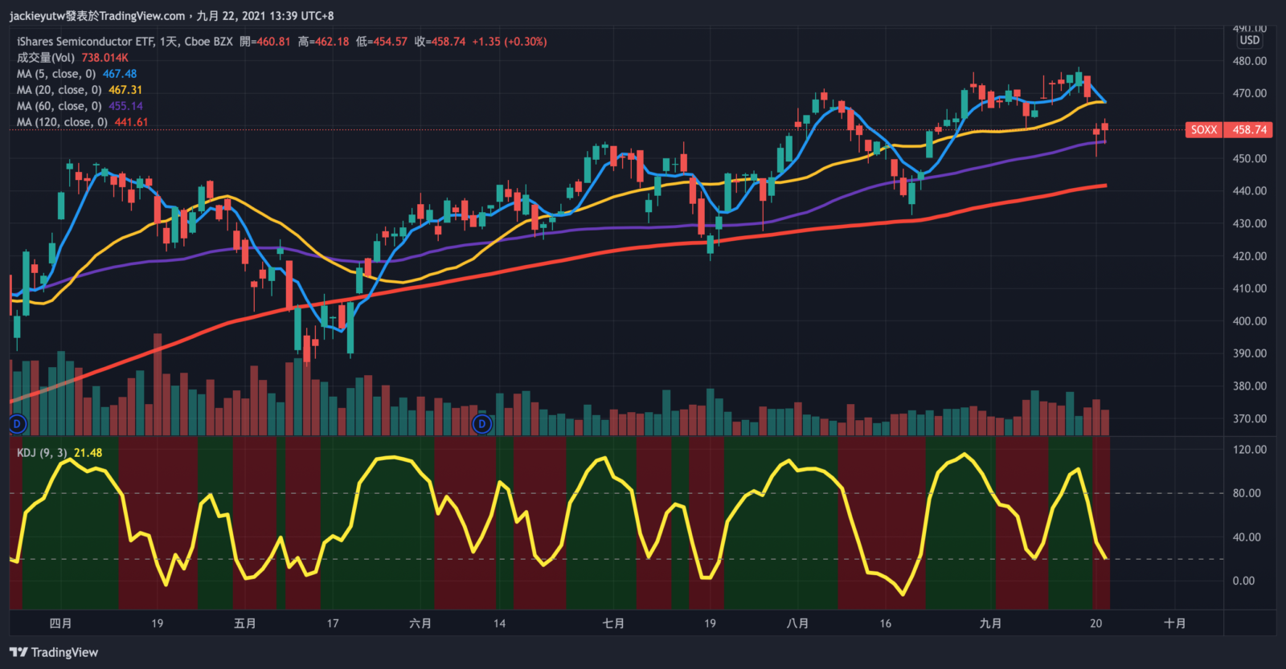Open the USD currency selector
Image resolution: width=1286 pixels, height=669 pixels.
[1249, 40]
